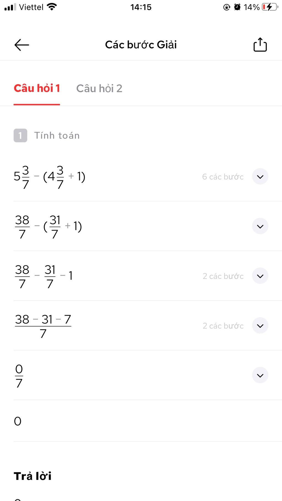This screenshot has width=282, height=501.
Task: Expand the 0/7 step chevron
Action: (x=260, y=375)
